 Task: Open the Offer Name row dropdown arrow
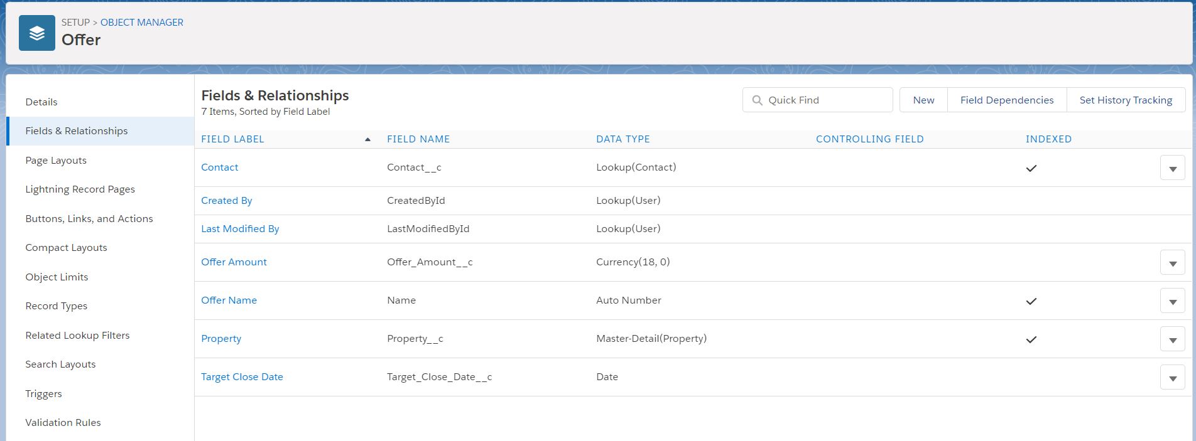point(1172,301)
